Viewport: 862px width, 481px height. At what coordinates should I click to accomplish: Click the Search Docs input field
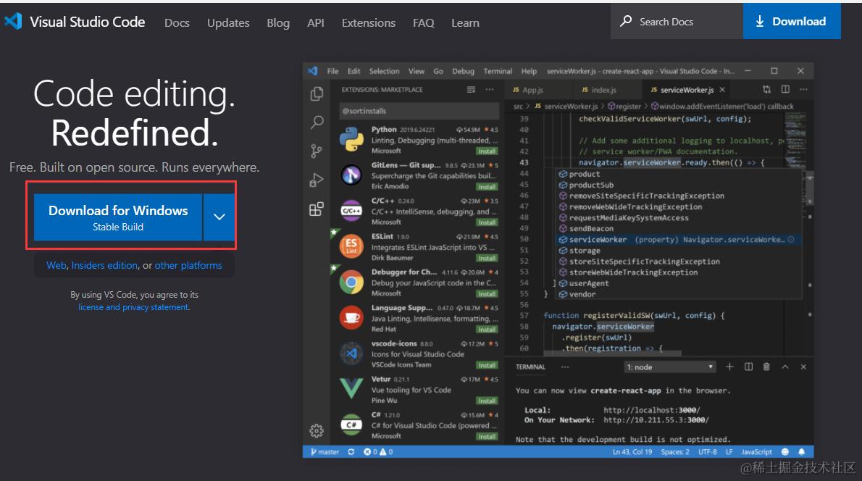click(677, 21)
